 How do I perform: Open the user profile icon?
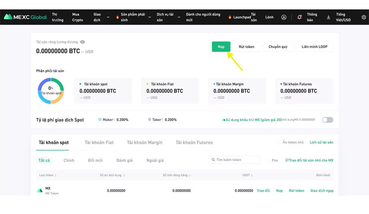click(284, 17)
